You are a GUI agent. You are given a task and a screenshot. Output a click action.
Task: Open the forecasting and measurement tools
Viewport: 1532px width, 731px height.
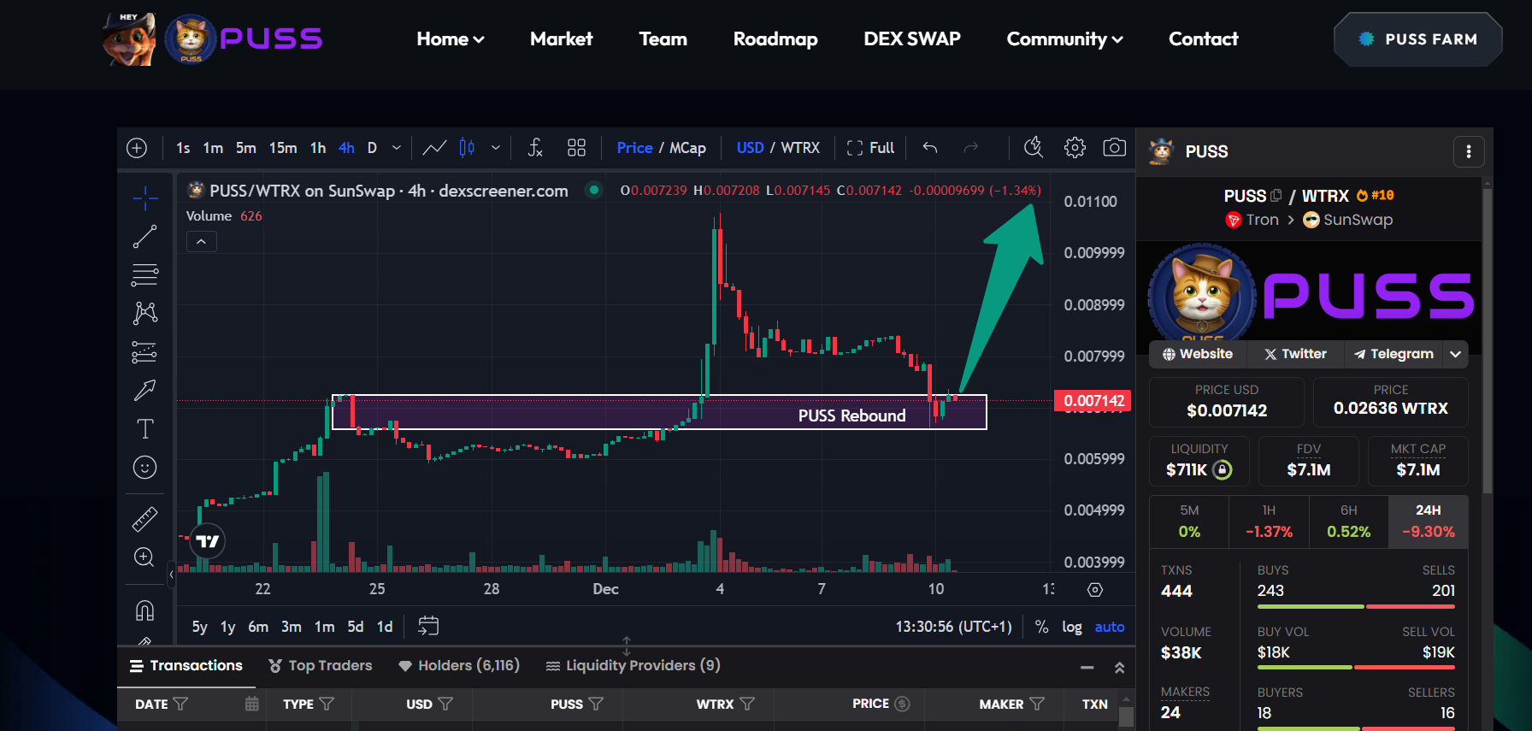pyautogui.click(x=145, y=351)
